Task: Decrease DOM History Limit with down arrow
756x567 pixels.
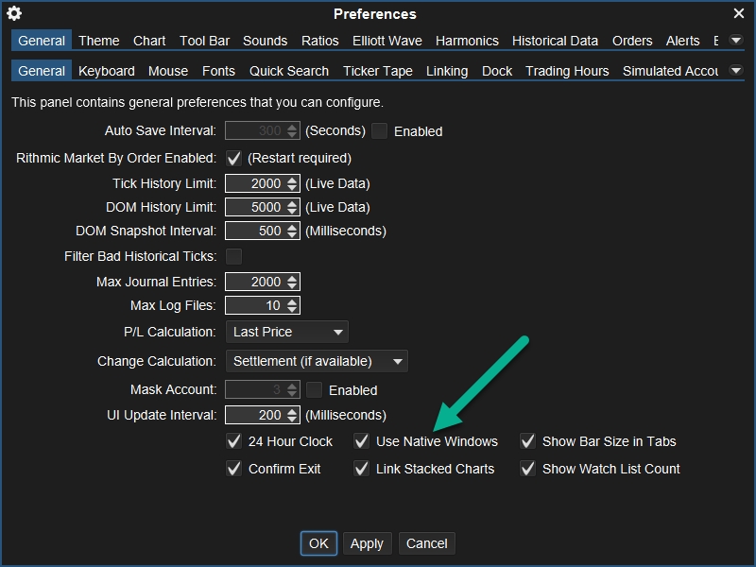Action: 293,211
